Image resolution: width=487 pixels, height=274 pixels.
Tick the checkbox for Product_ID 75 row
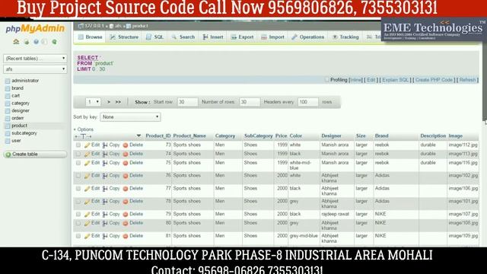point(78,163)
